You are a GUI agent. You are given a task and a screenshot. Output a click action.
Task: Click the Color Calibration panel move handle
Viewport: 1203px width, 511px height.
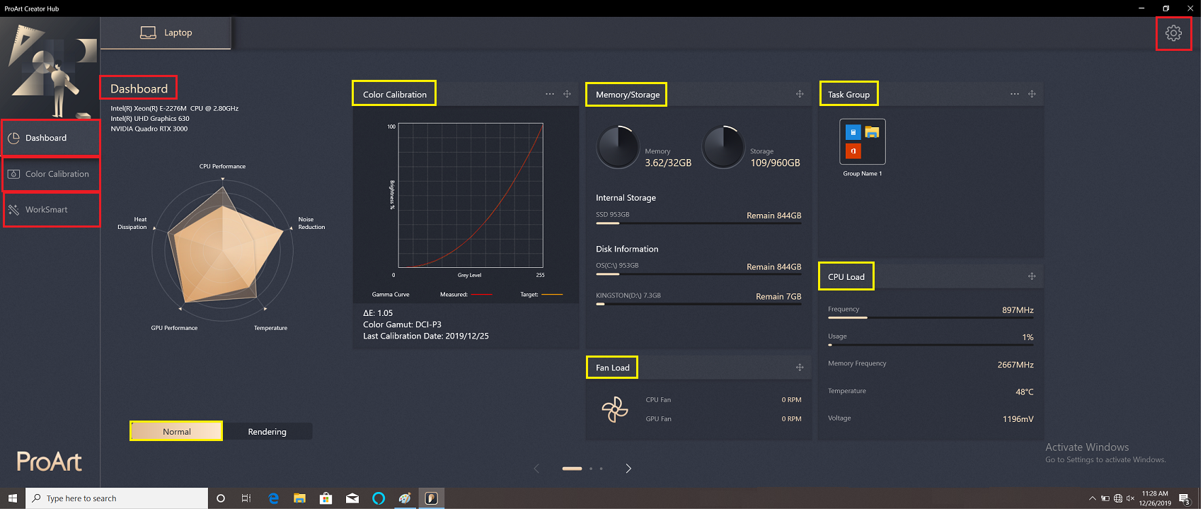pos(568,94)
